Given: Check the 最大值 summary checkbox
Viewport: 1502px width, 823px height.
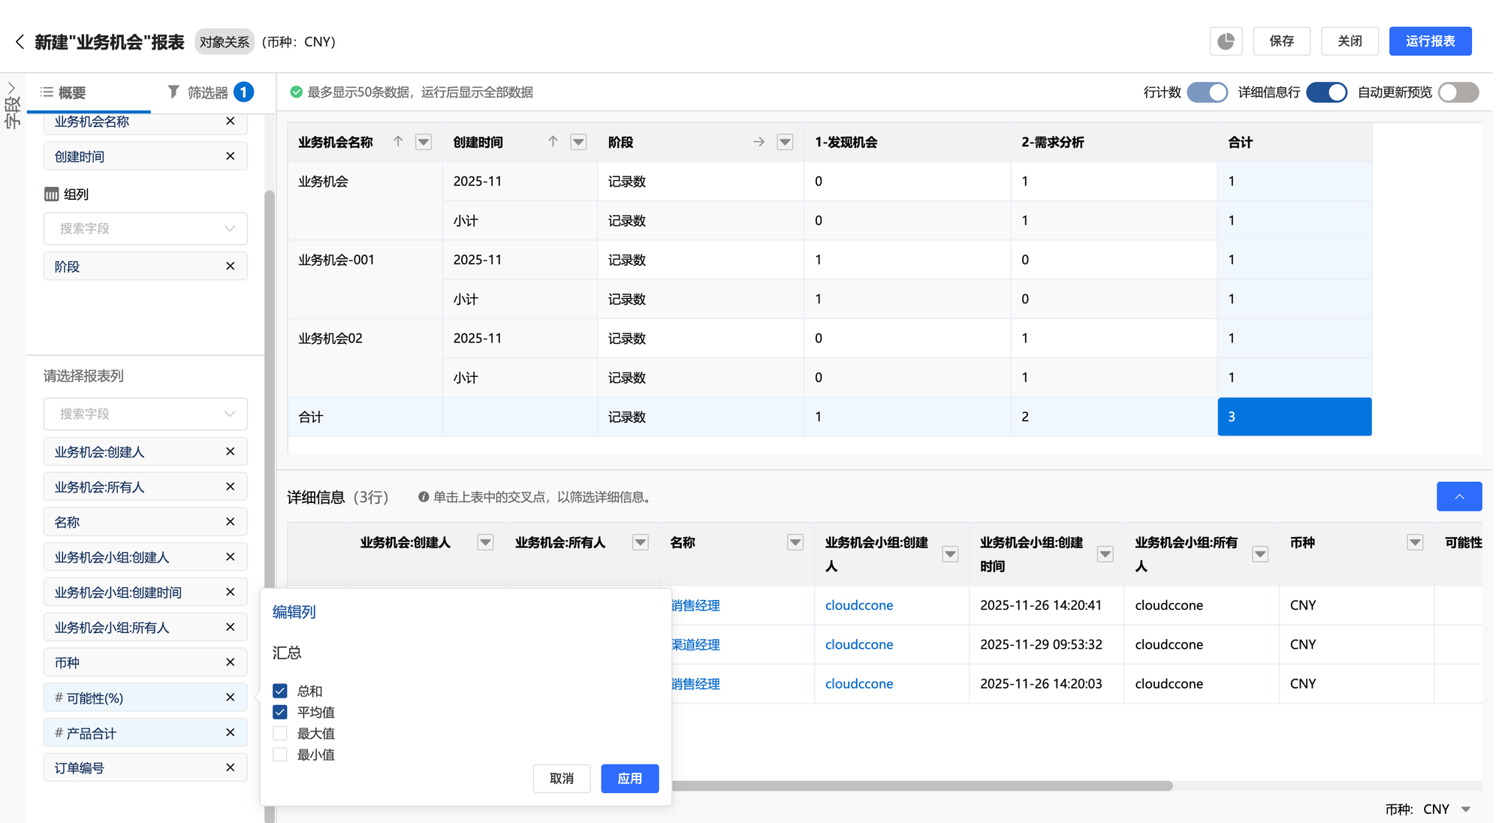Looking at the screenshot, I should [x=280, y=734].
